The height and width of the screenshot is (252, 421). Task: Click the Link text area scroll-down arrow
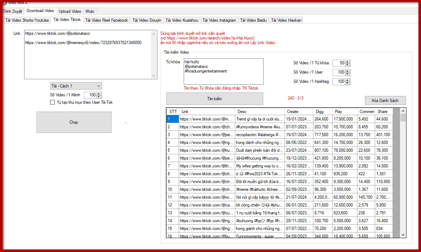click(x=154, y=76)
